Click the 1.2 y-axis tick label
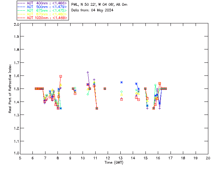Screen dimensions: 214x171 [x=16, y=128]
